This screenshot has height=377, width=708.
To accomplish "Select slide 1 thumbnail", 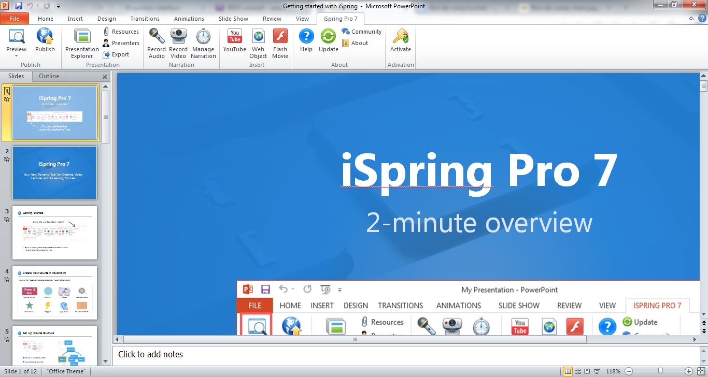I will [55, 113].
